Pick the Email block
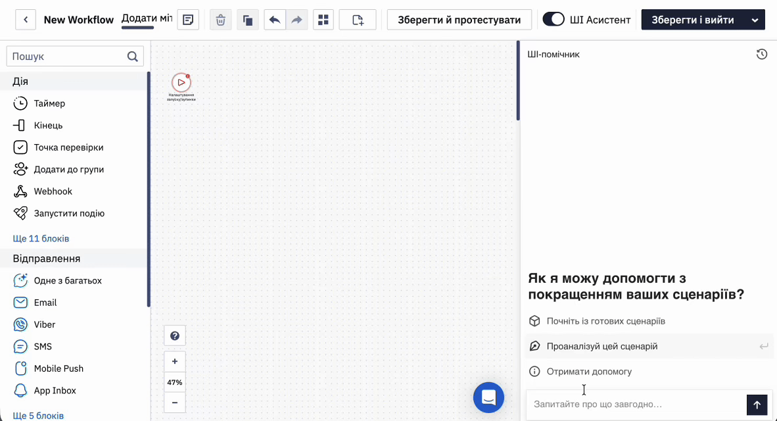The width and height of the screenshot is (777, 421). pos(74,303)
